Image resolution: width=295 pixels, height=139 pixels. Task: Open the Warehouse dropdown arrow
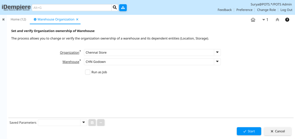pyautogui.click(x=217, y=62)
